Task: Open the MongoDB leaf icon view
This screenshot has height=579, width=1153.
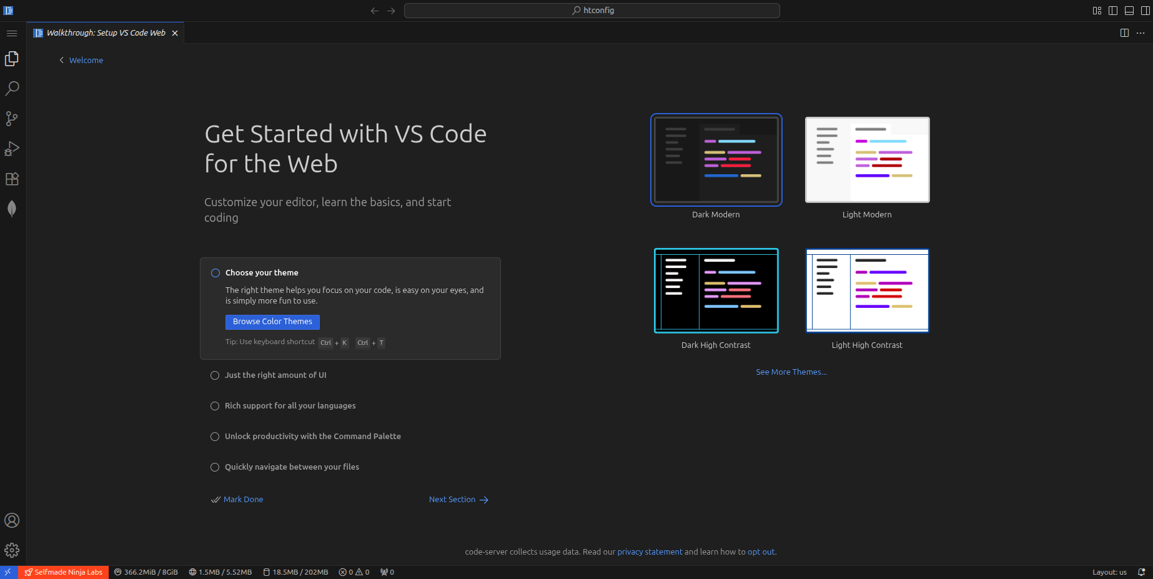Action: (x=12, y=209)
